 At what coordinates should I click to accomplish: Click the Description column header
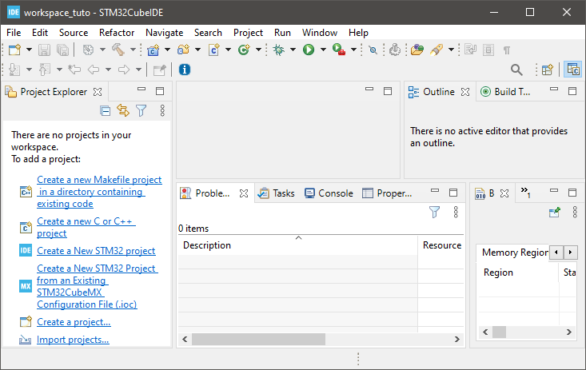click(298, 245)
